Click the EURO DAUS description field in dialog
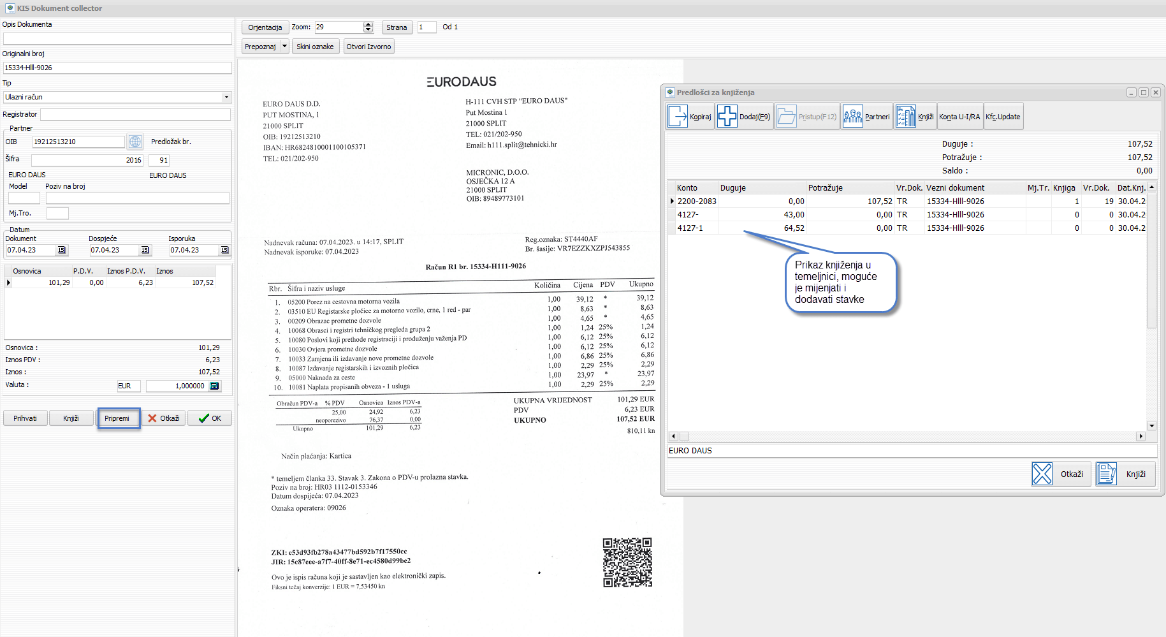Image resolution: width=1166 pixels, height=637 pixels. pyautogui.click(x=912, y=450)
